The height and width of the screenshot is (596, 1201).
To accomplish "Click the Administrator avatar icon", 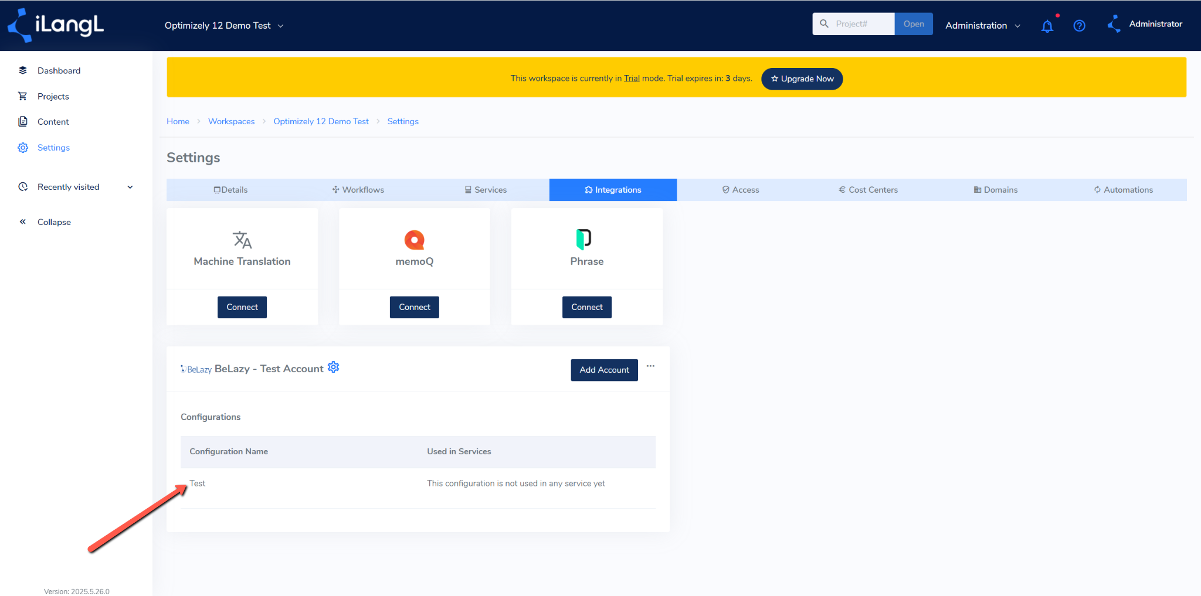I will [1114, 24].
